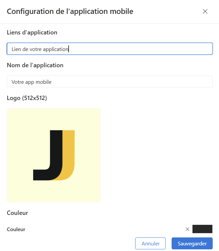Open the dark color swatch picker
This screenshot has width=219, height=251.
point(202,229)
